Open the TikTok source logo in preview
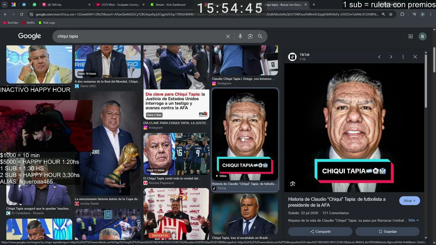Image resolution: width=436 pixels, height=245 pixels. pos(292,57)
